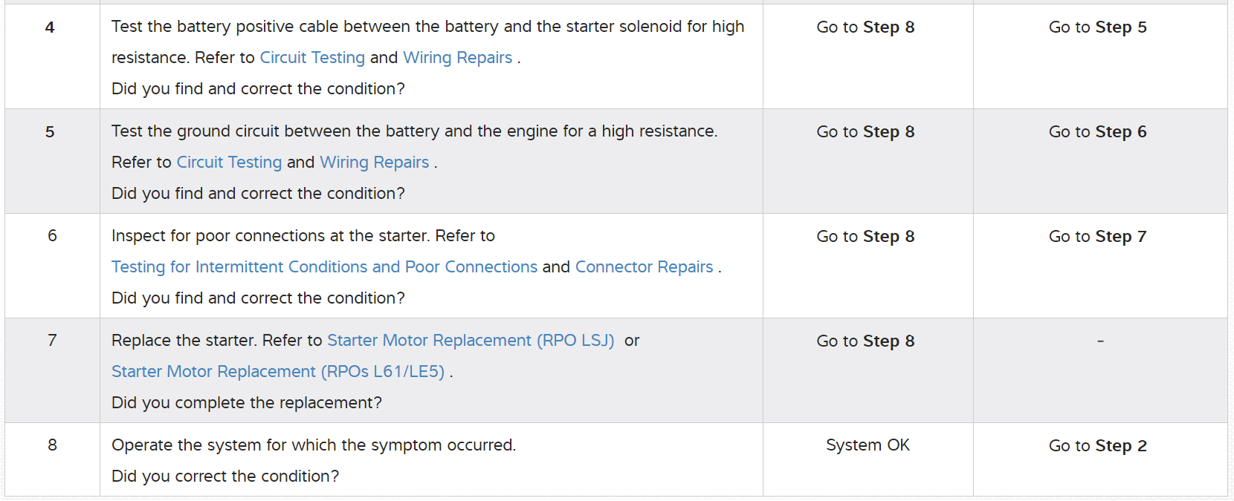Click the "Go to Step 7" cell
The width and height of the screenshot is (1234, 501).
(x=1097, y=237)
